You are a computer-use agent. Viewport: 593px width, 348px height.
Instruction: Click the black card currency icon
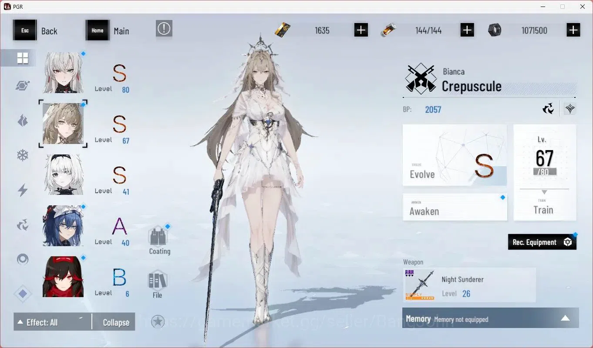point(283,30)
